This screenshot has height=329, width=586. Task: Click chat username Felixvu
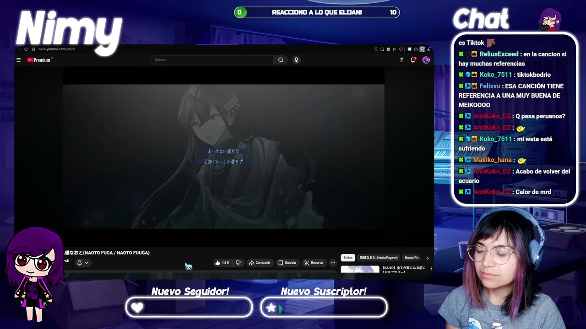[x=489, y=86]
